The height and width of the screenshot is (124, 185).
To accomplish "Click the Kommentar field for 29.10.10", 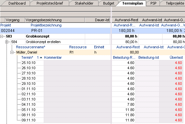I will point(77,84).
